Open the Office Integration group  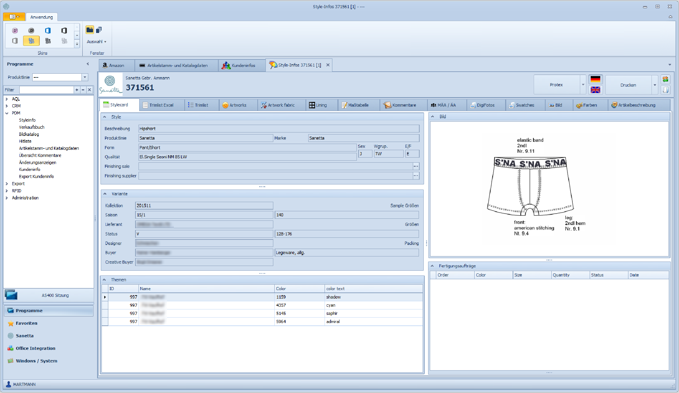tap(49, 348)
